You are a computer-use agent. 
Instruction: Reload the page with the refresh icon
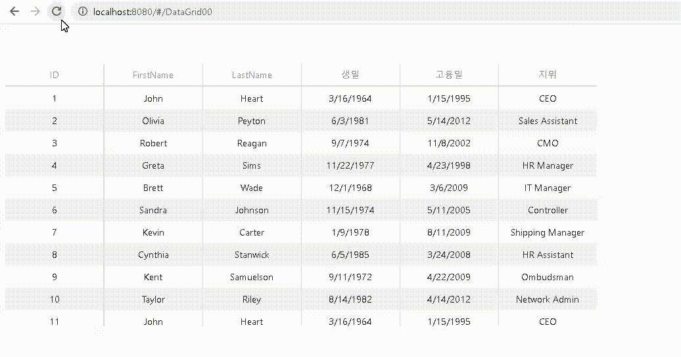[x=57, y=11]
